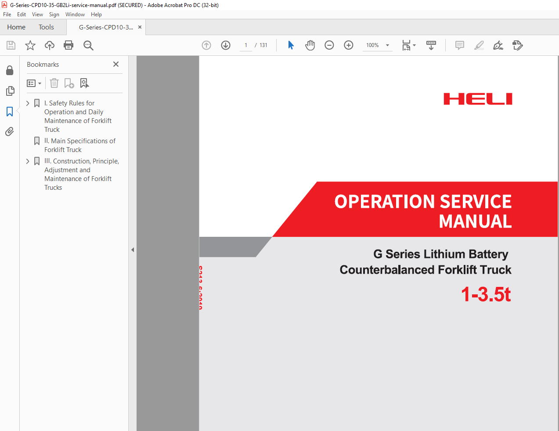The height and width of the screenshot is (431, 559).
Task: Click the G Series Lithium Battery text
Action: (x=440, y=254)
